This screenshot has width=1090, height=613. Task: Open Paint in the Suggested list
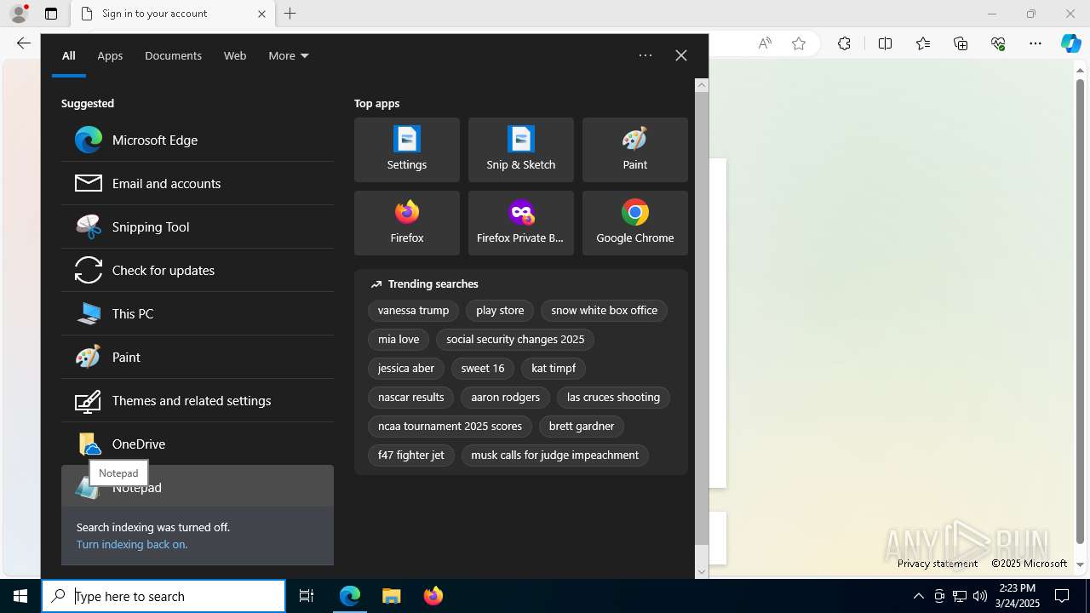(x=197, y=357)
